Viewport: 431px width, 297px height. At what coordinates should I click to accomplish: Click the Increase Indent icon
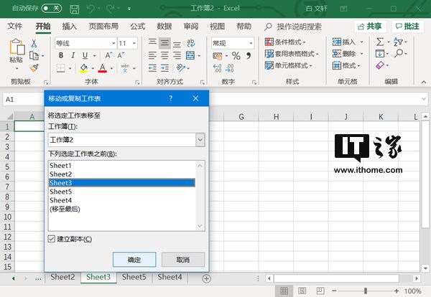click(164, 68)
